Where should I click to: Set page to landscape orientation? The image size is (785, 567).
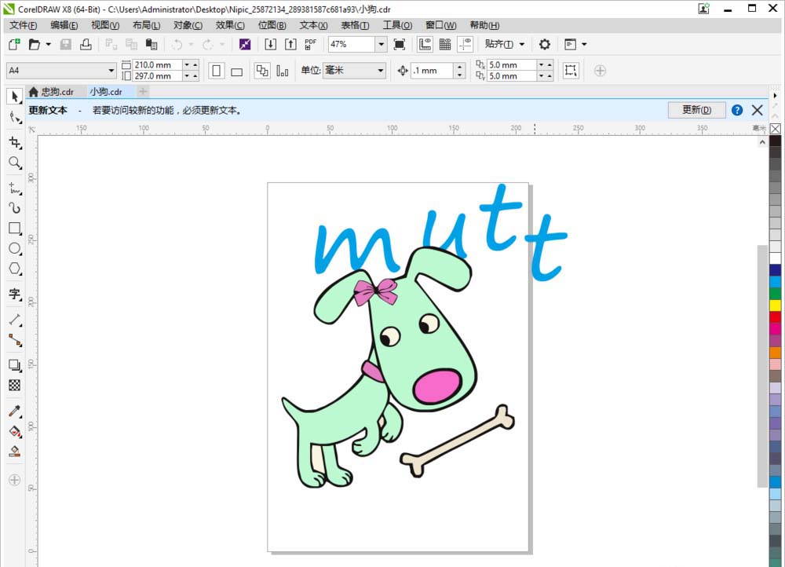click(x=237, y=71)
